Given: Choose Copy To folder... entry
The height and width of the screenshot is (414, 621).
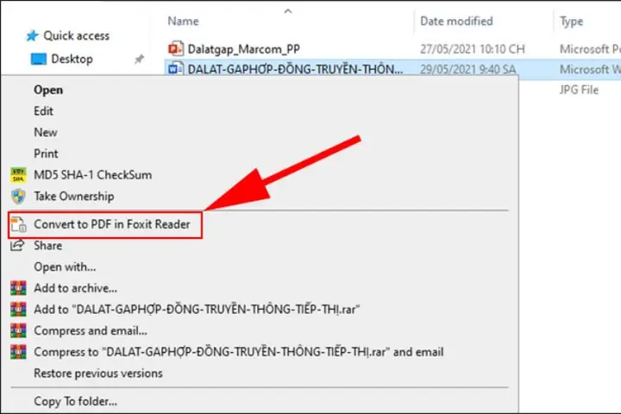Looking at the screenshot, I should coord(76,401).
